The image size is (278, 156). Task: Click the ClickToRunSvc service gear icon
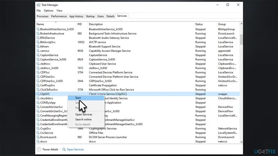38,90
